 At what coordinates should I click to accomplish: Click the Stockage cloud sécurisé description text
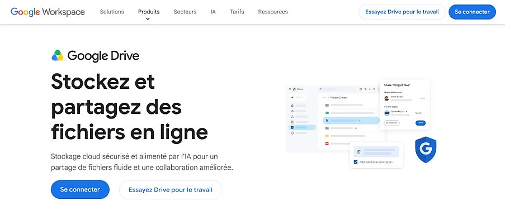click(x=141, y=162)
